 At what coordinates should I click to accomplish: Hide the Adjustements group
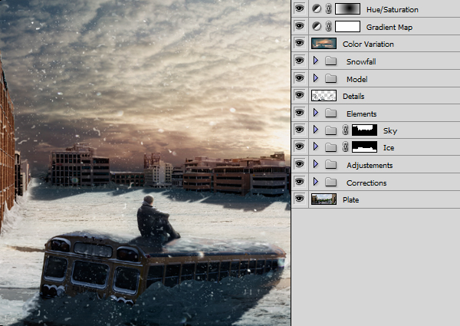(299, 164)
